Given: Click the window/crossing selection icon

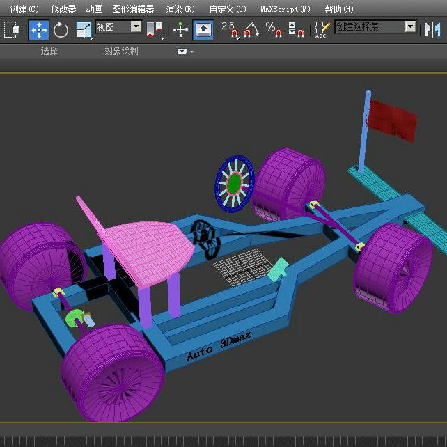Looking at the screenshot, I should click(12, 30).
